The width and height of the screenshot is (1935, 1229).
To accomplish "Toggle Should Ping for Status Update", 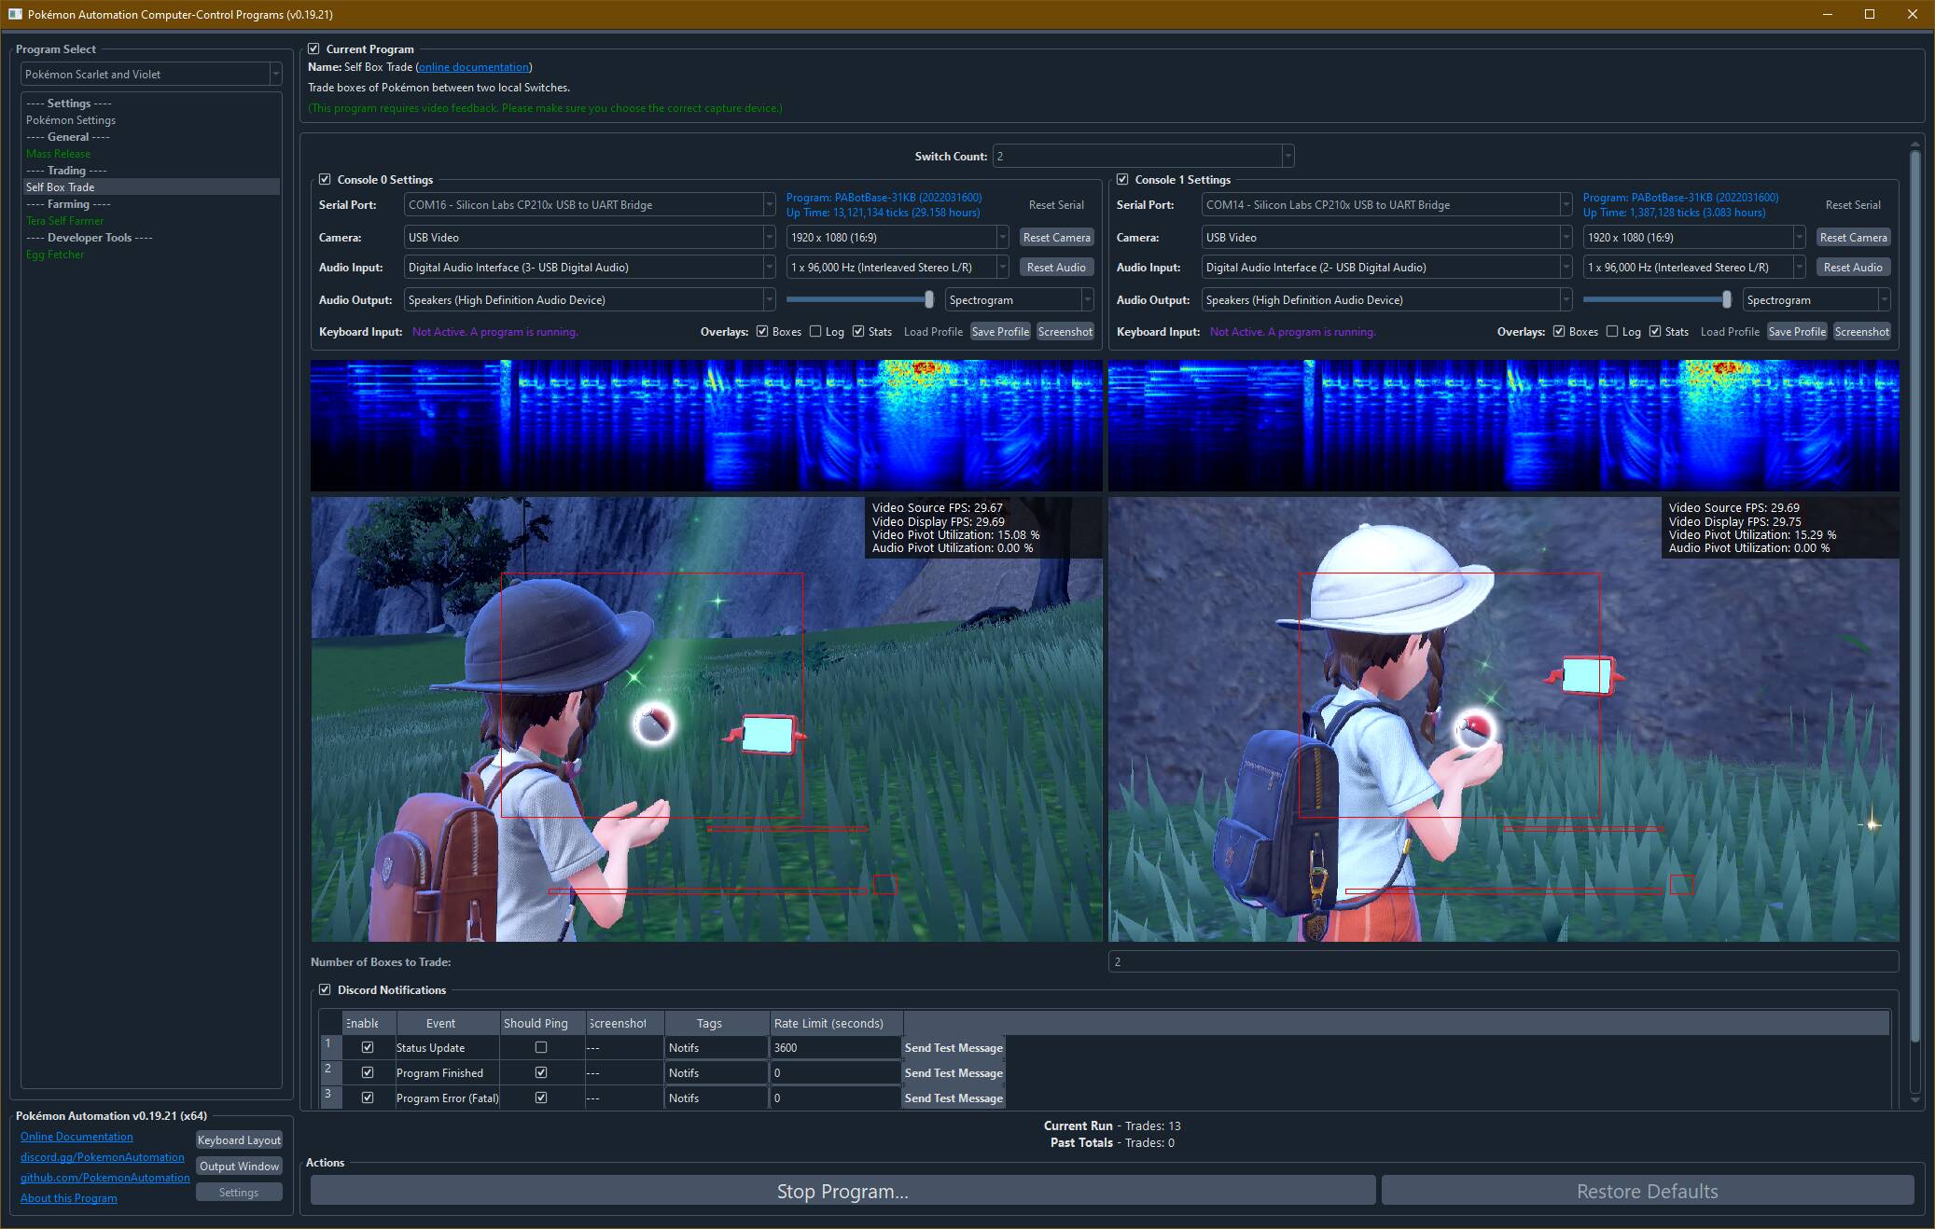I will tap(541, 1047).
